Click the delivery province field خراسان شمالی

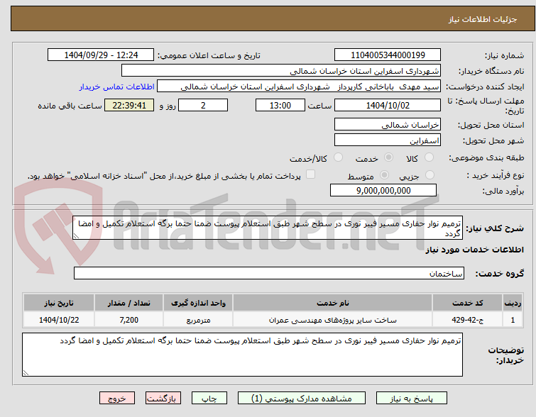(388, 125)
